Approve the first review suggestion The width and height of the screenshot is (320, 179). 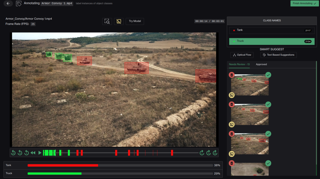point(268,75)
